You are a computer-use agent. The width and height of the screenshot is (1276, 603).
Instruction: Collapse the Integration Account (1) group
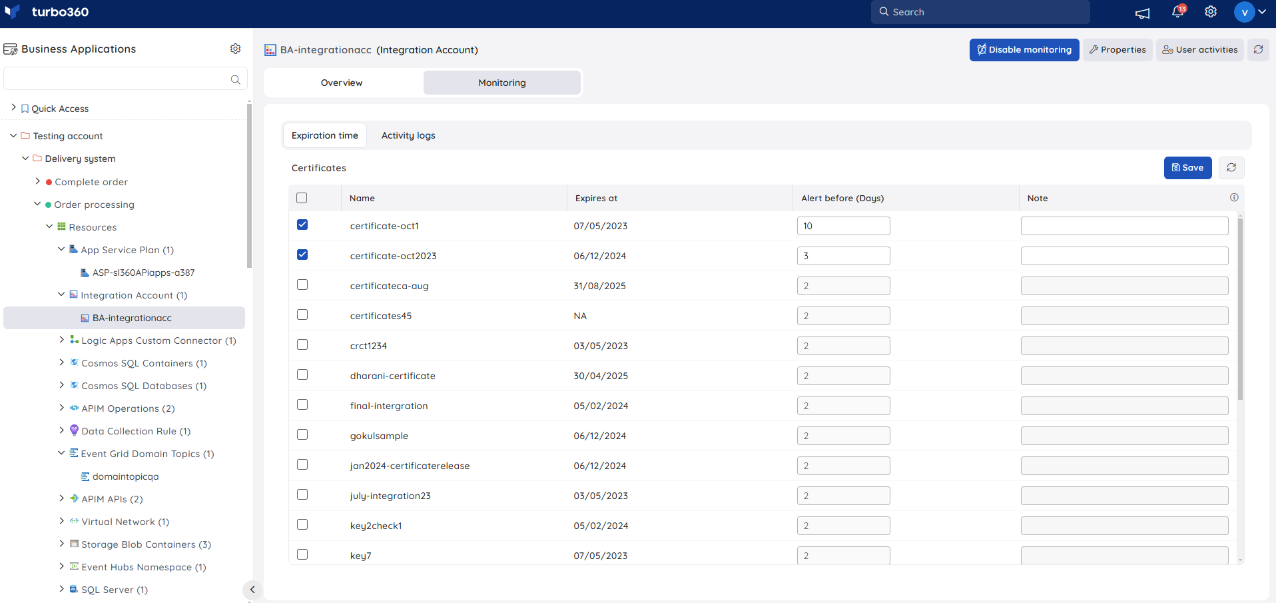[61, 294]
